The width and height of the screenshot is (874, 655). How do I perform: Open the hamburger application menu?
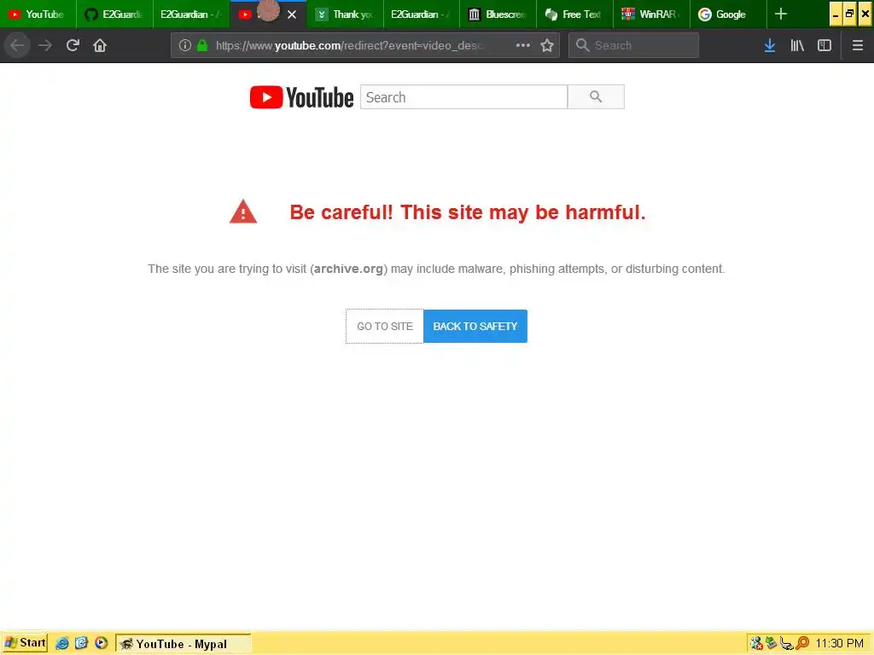[x=858, y=45]
